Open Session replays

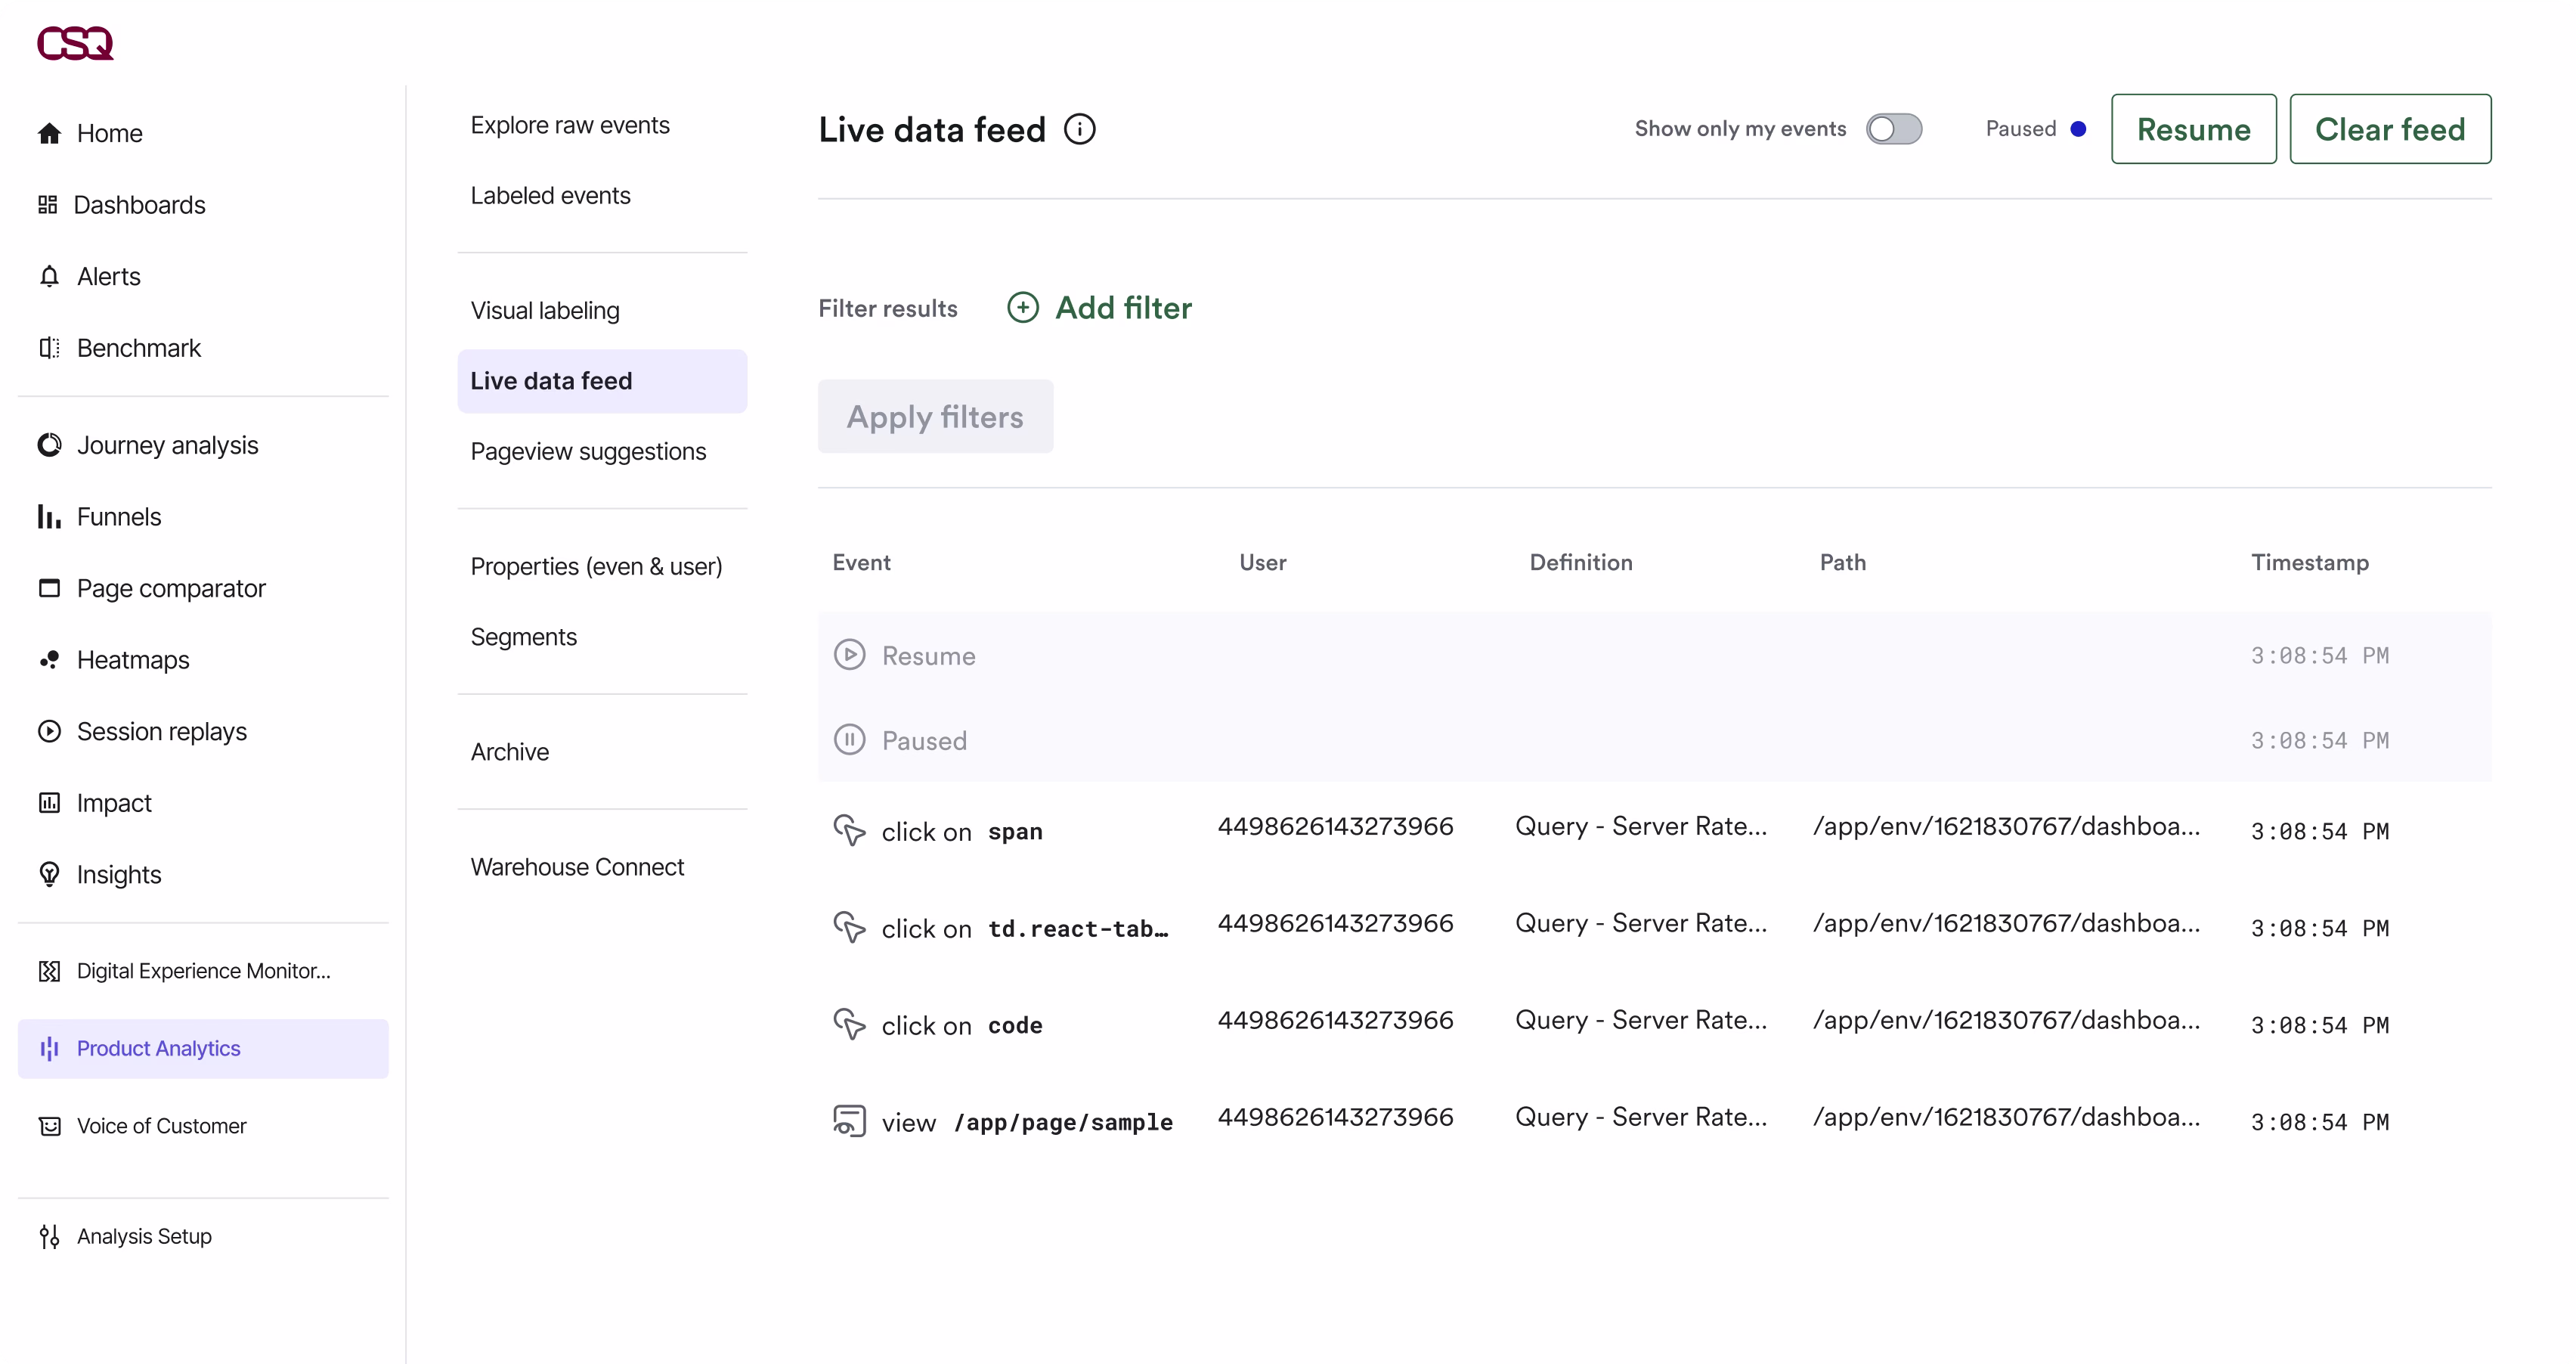click(x=162, y=732)
